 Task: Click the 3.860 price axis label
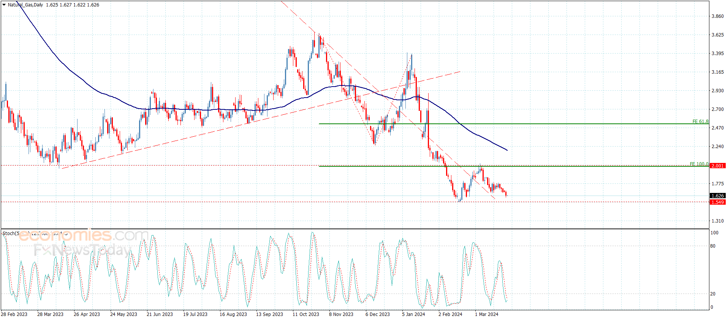(x=717, y=16)
